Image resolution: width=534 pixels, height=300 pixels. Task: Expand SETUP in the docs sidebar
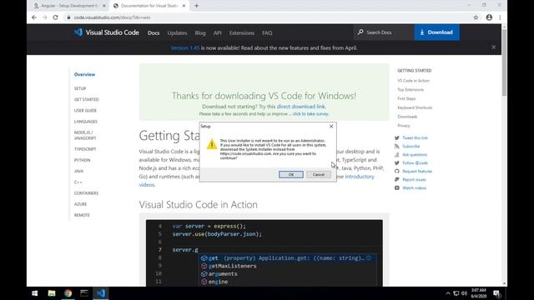(x=80, y=88)
